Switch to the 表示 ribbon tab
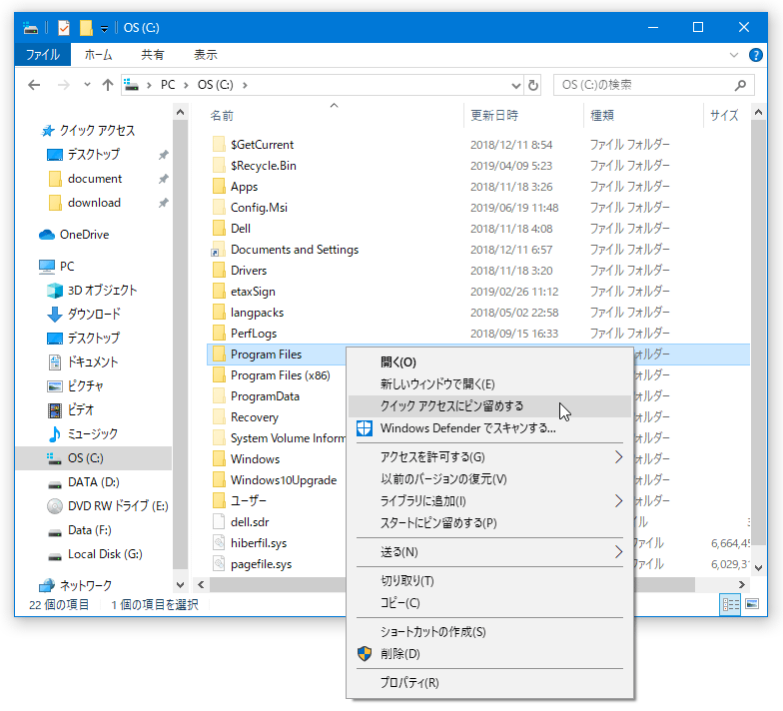This screenshot has width=783, height=711. click(x=206, y=54)
